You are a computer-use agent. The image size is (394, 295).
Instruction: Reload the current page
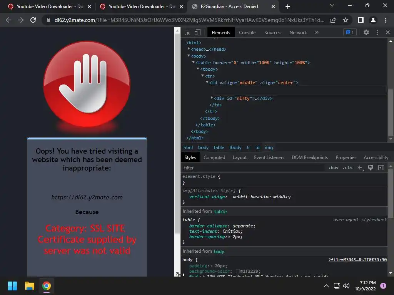click(33, 20)
